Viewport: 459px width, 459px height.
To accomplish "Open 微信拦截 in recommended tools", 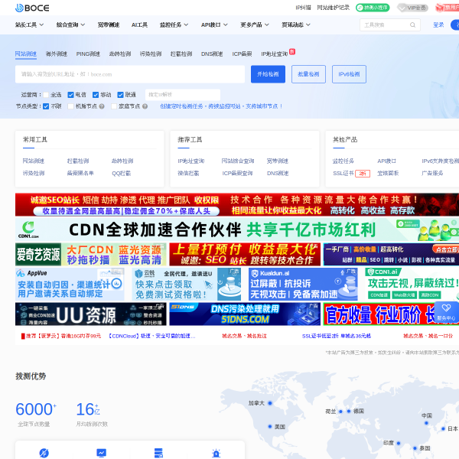I will point(188,174).
